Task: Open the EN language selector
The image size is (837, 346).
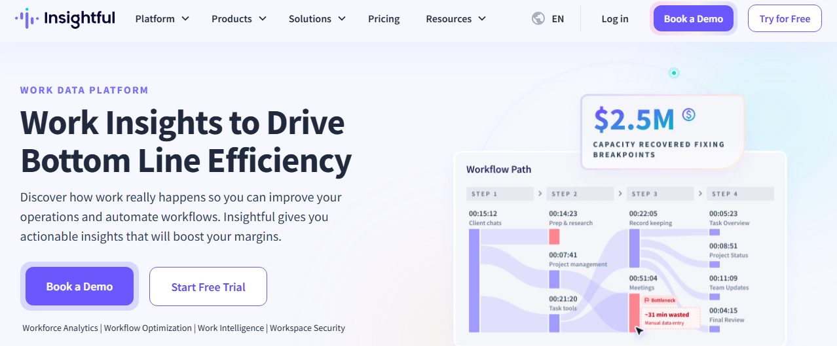Action: (x=557, y=19)
